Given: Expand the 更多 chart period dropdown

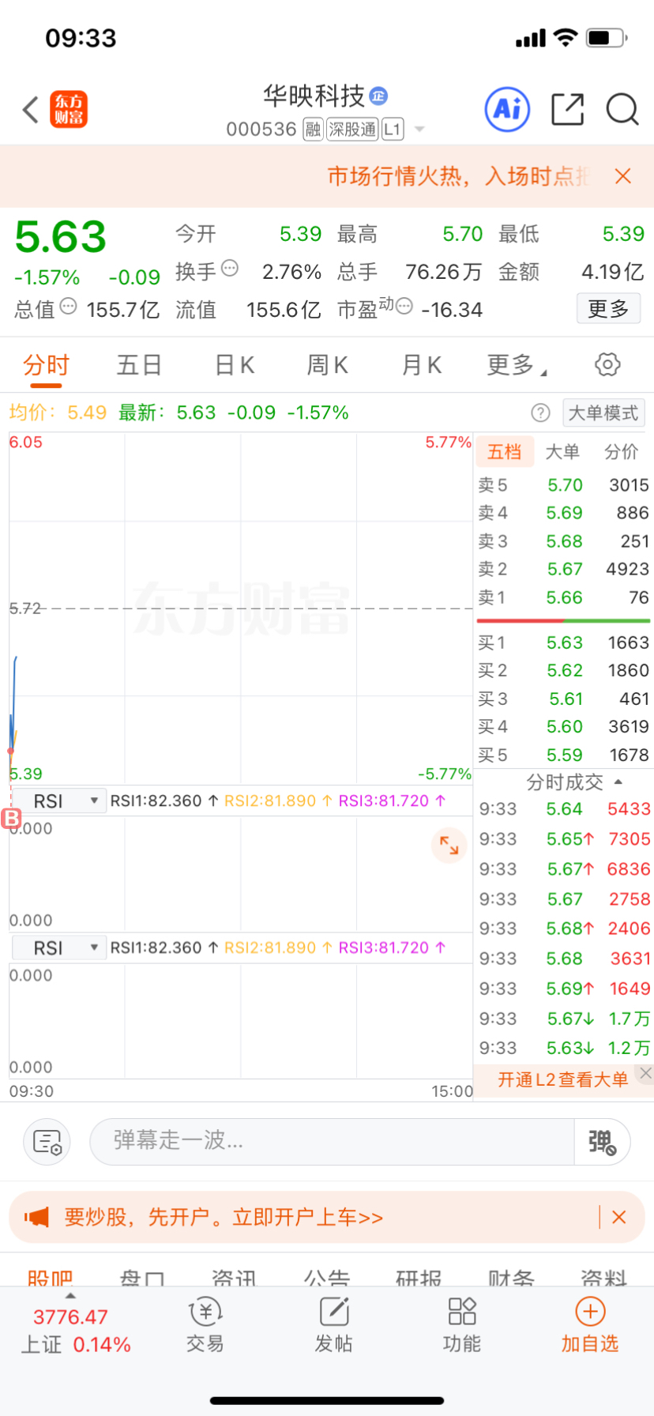Looking at the screenshot, I should click(x=517, y=365).
